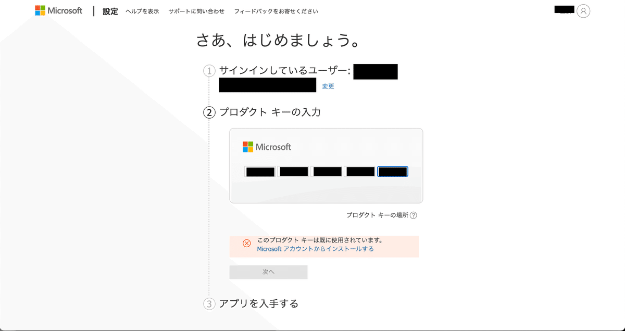Viewport: 625px width, 331px height.
Task: Click the アプリを入手する step heading
Action: 259,303
